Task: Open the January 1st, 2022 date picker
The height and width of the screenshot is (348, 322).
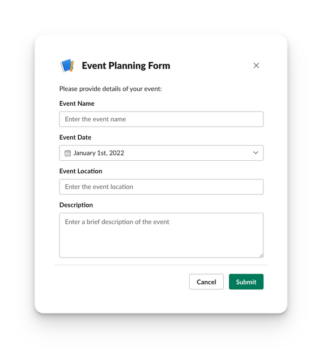Action: pos(161,153)
